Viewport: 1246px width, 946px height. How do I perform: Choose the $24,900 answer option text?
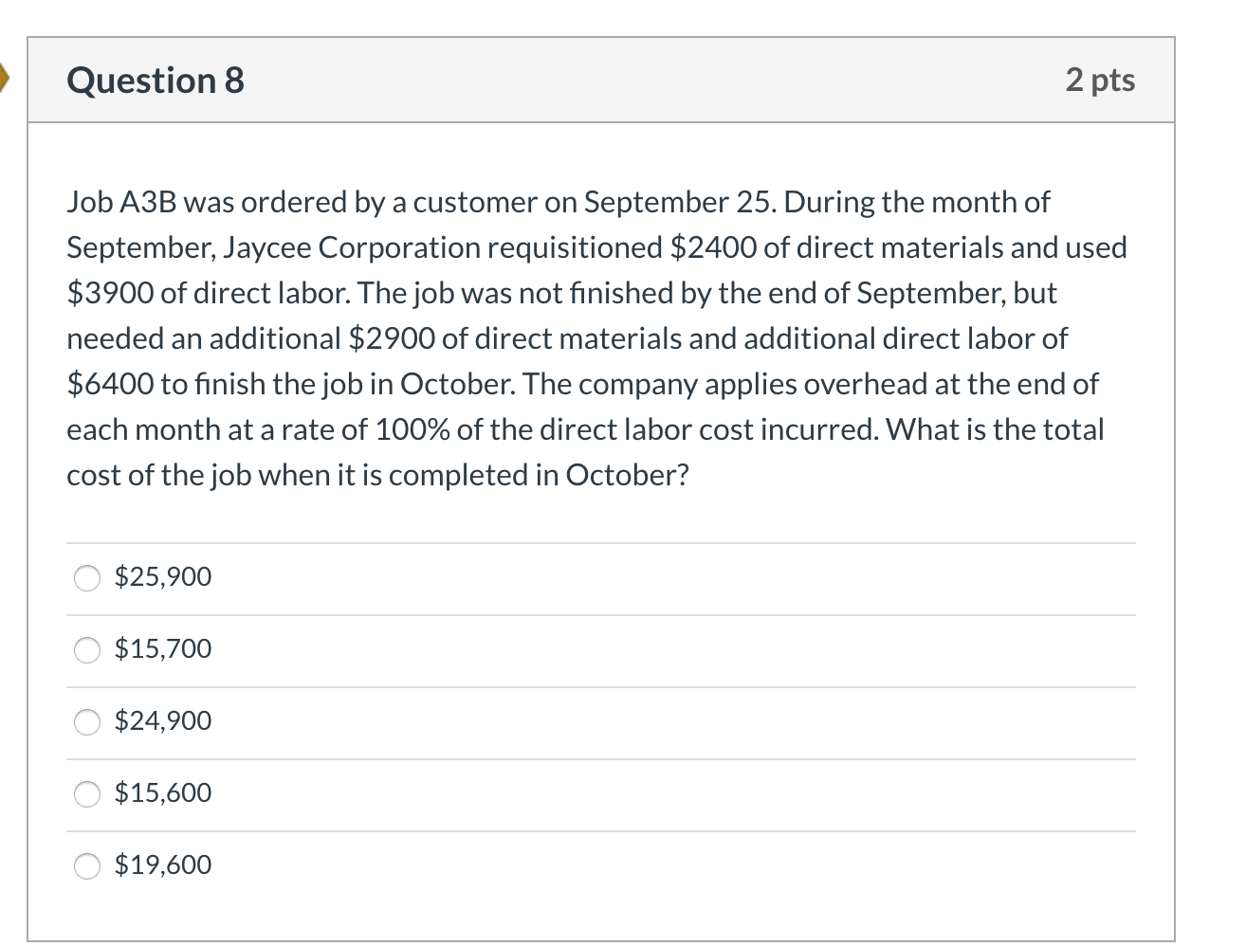point(162,721)
